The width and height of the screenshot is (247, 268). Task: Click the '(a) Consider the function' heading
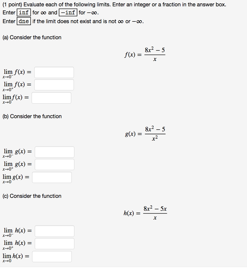pos(32,37)
